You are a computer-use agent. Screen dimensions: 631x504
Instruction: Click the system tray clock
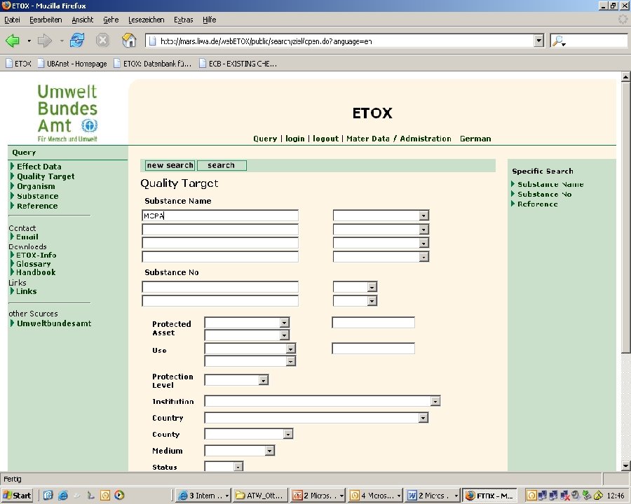pos(616,496)
